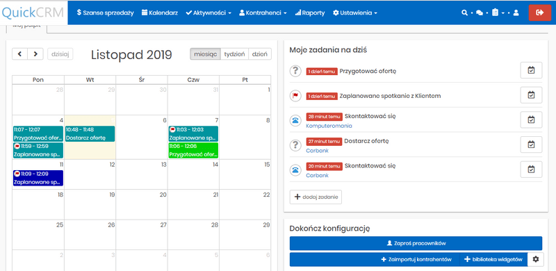Open Raporty from the navigation bar
Viewport: 556px width, 271px height.
click(309, 13)
